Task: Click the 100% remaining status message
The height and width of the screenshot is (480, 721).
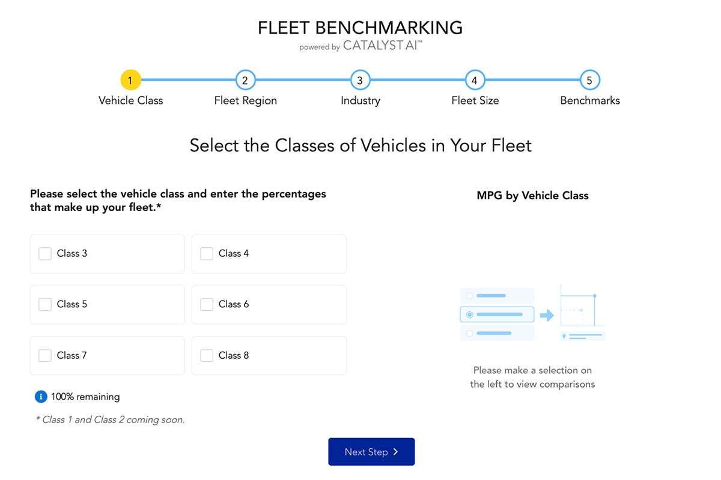Action: pyautogui.click(x=85, y=396)
